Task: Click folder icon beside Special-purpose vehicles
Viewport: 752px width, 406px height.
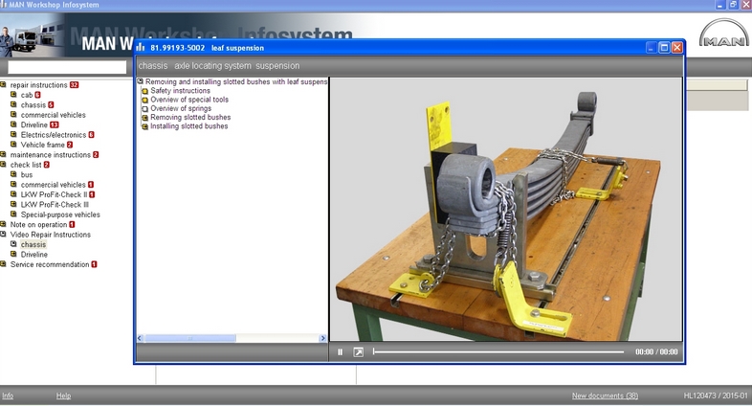Action: (x=14, y=214)
